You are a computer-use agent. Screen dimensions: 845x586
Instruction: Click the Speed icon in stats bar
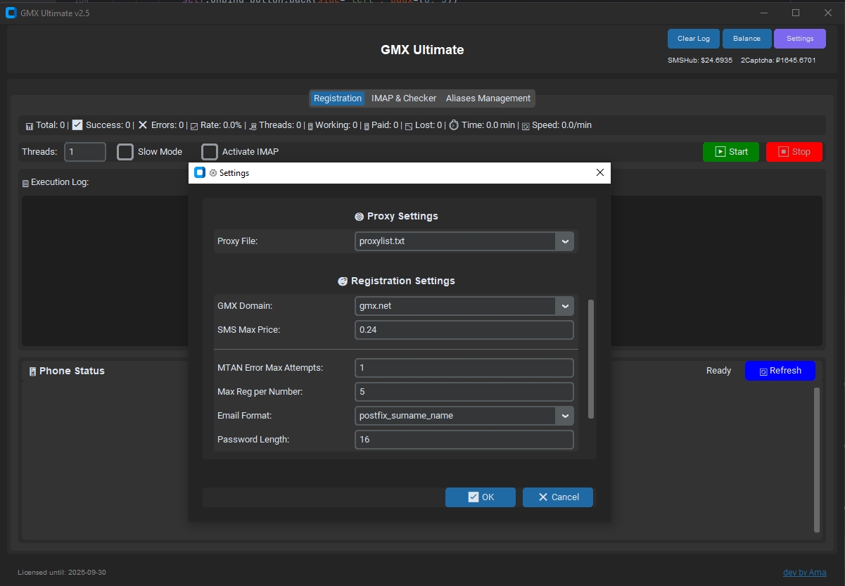pyautogui.click(x=526, y=126)
